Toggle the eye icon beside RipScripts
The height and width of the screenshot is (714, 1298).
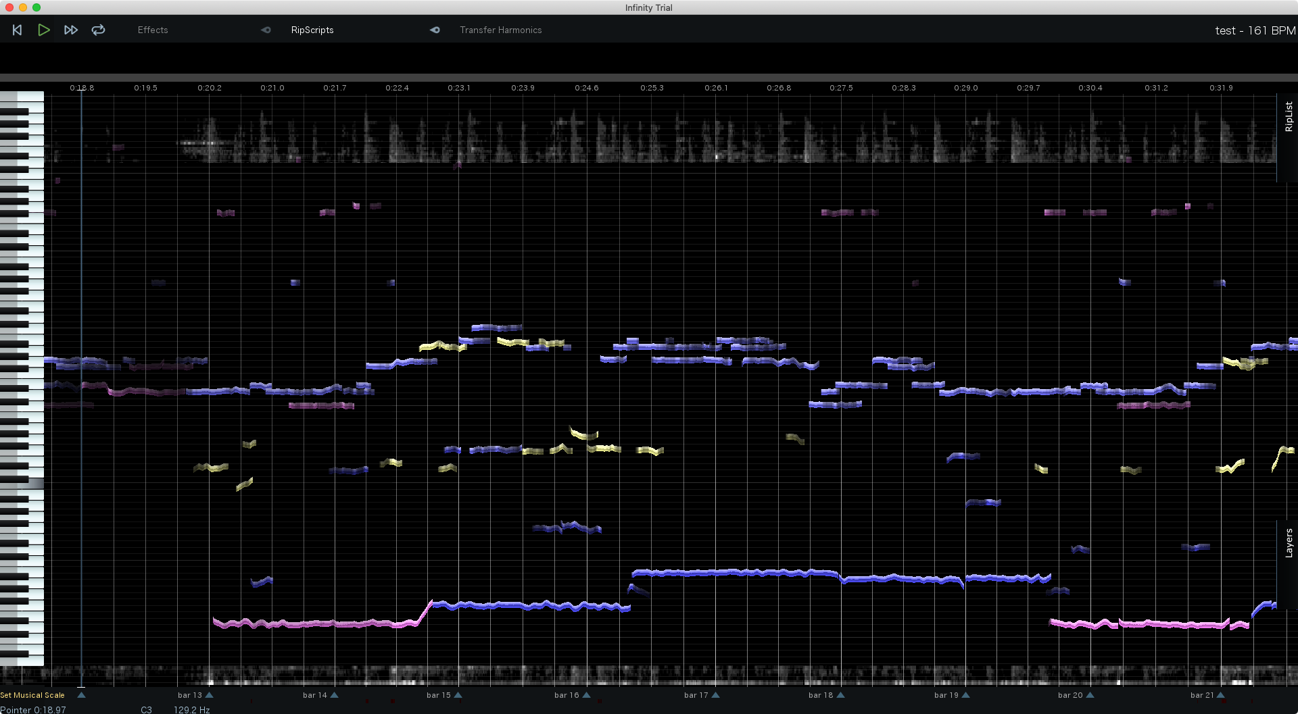tap(266, 30)
